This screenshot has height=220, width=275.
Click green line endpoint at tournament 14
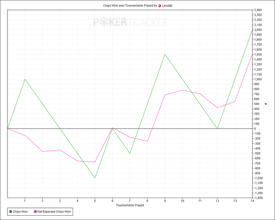pos(252,30)
